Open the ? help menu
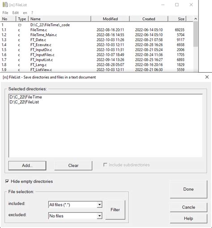The height and width of the screenshot is (228, 212). point(32,13)
